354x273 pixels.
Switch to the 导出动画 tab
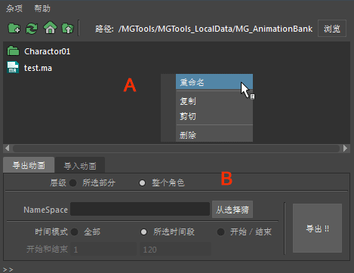[x=29, y=165]
